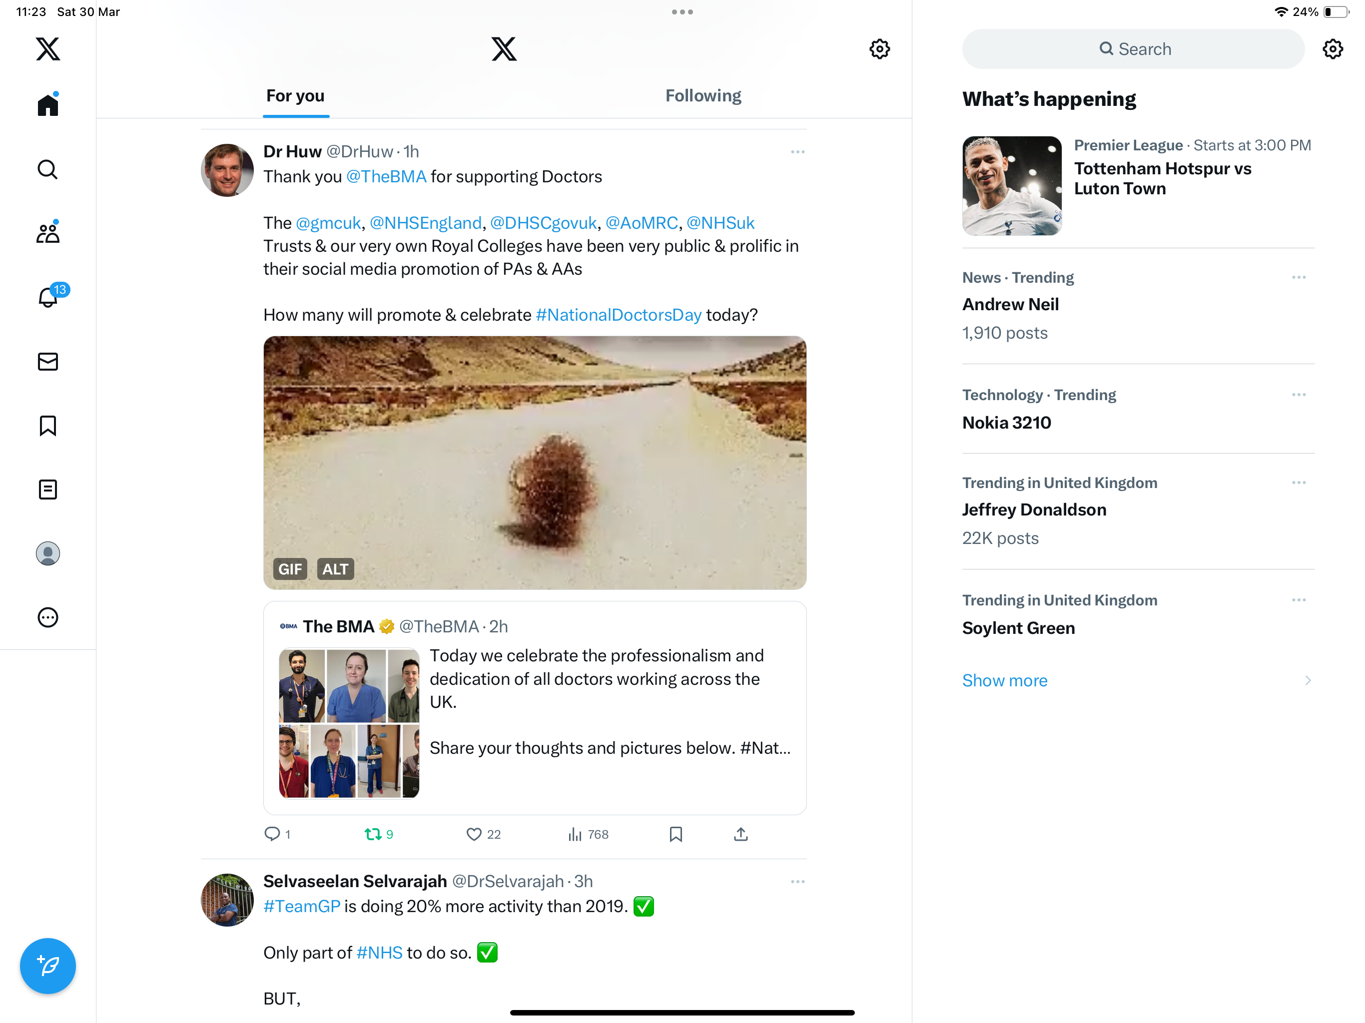Open the quoted BMA post
The height and width of the screenshot is (1023, 1365).
(x=535, y=708)
